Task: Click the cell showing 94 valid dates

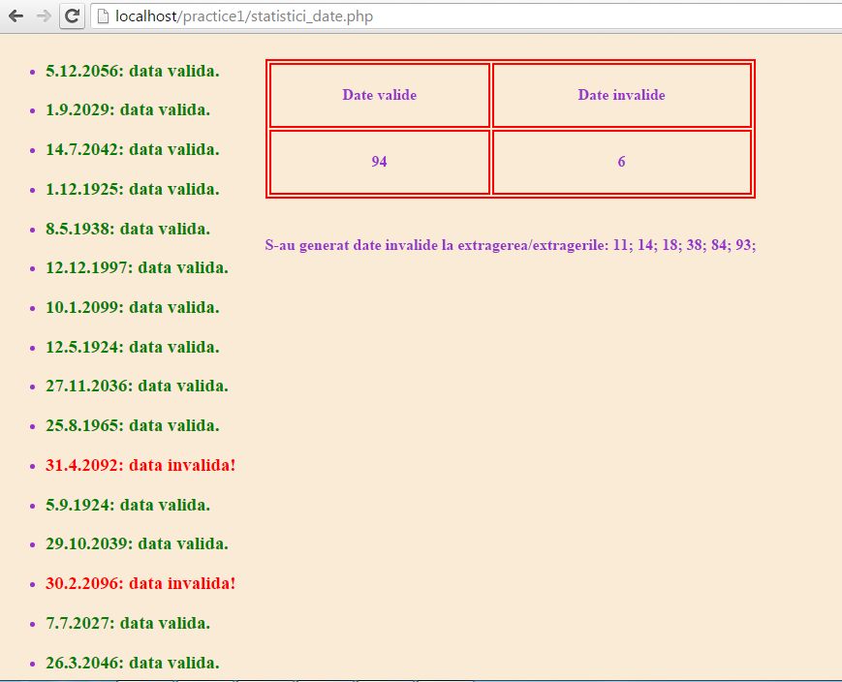Action: click(x=379, y=162)
